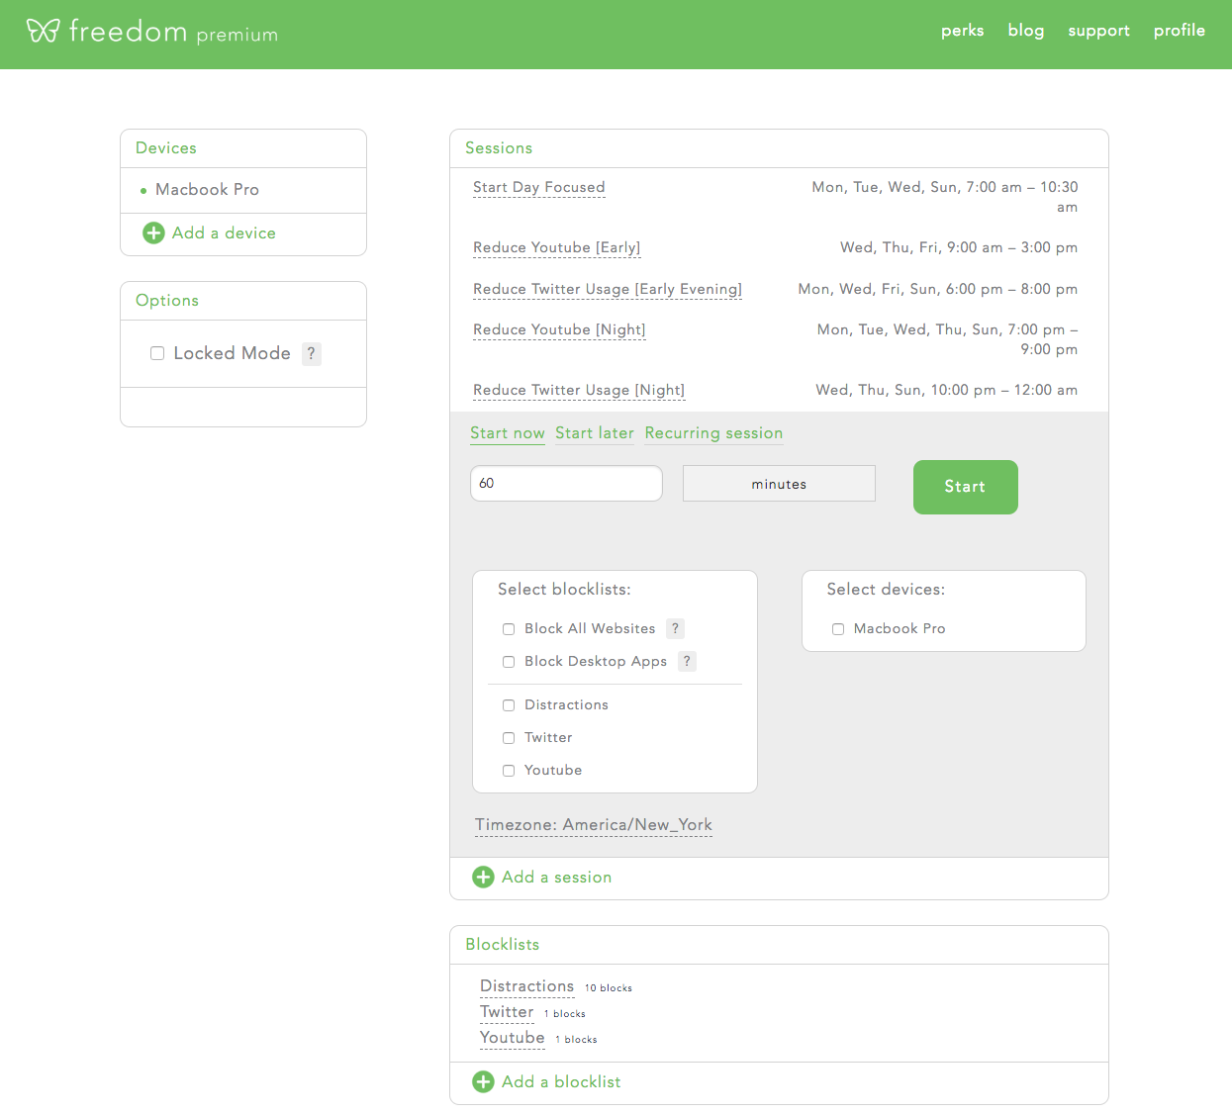The width and height of the screenshot is (1232, 1115).
Task: Click the Add a blocklist link
Action: pos(561,1082)
